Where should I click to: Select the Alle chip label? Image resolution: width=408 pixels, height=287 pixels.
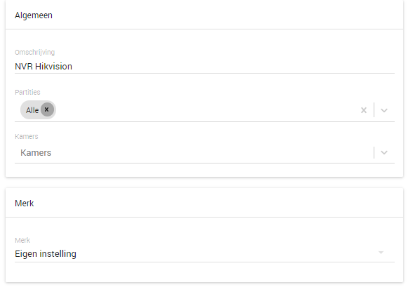32,110
